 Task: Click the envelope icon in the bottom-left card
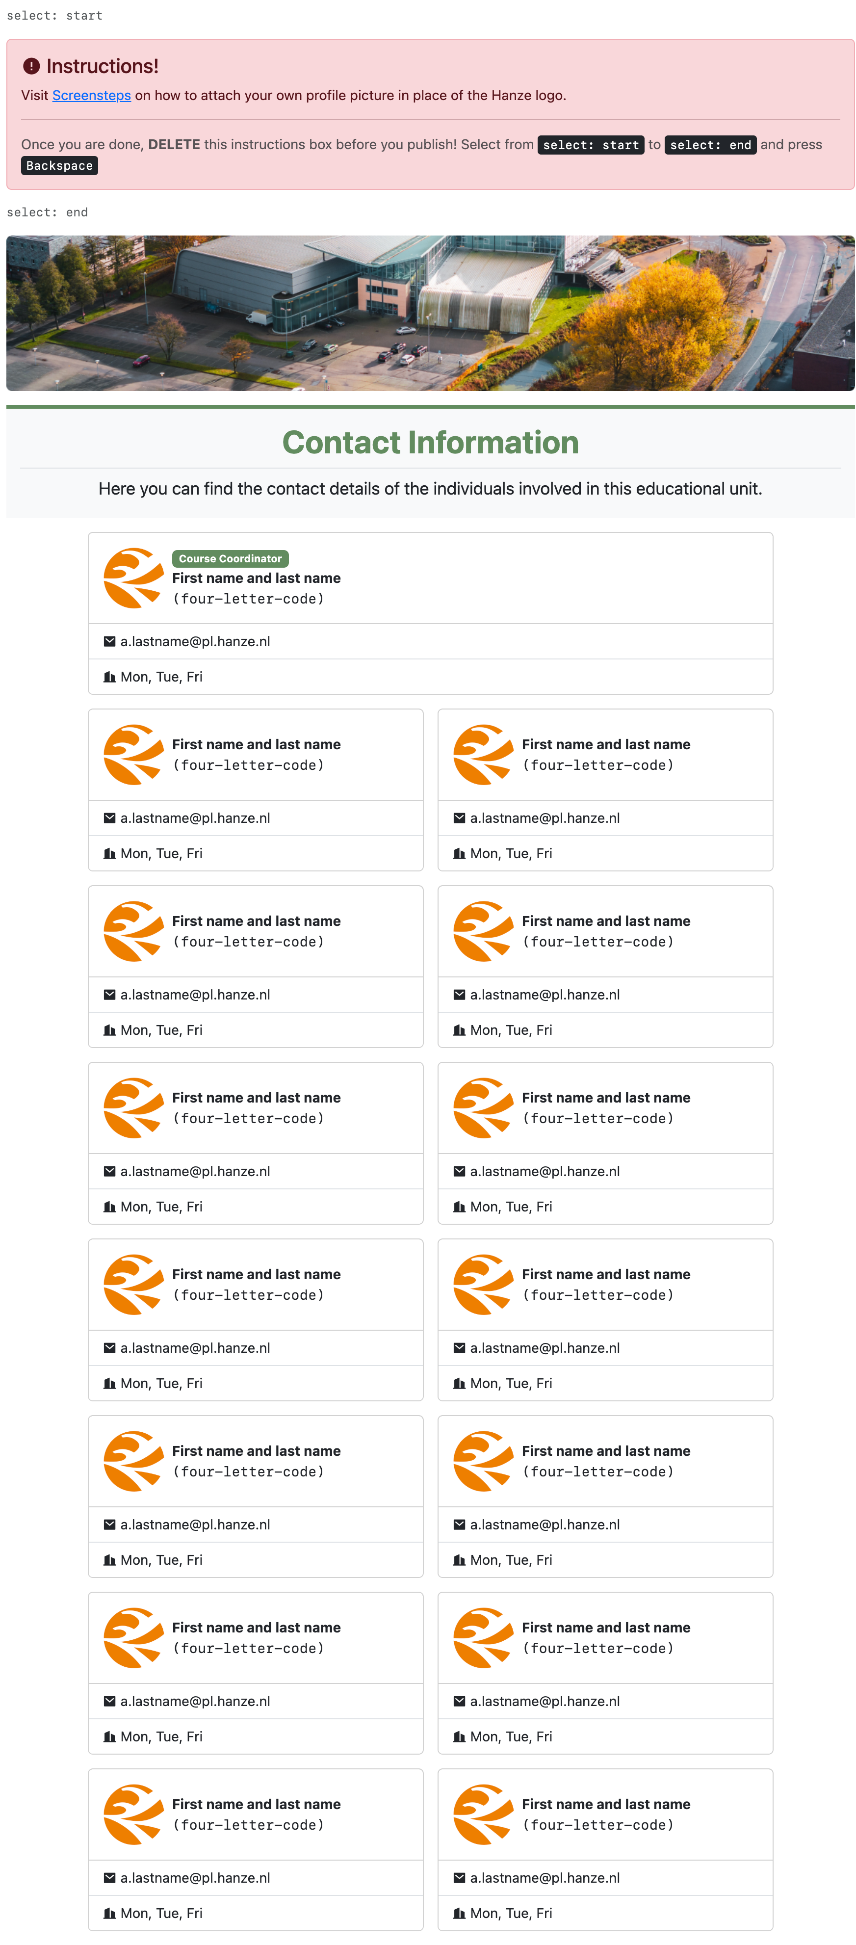[x=109, y=1878]
